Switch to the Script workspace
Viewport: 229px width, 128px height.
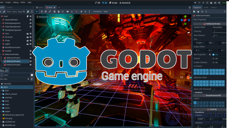point(113,3)
